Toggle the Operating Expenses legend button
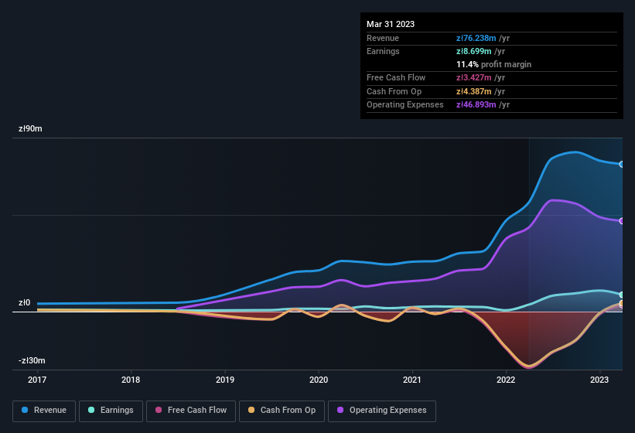 point(382,411)
